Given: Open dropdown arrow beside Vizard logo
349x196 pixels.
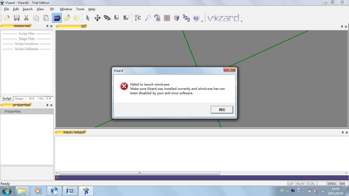Looking at the screenshot, I should pos(241,21).
